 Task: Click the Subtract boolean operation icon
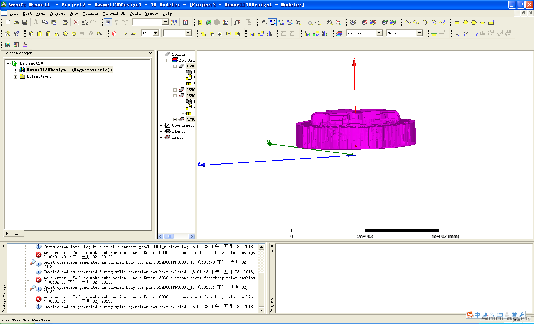click(212, 33)
